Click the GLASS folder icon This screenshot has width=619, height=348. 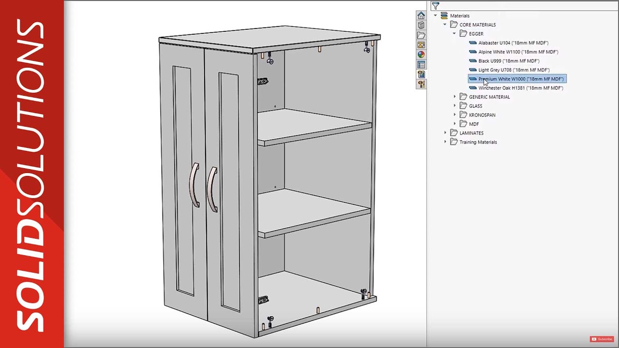click(463, 106)
